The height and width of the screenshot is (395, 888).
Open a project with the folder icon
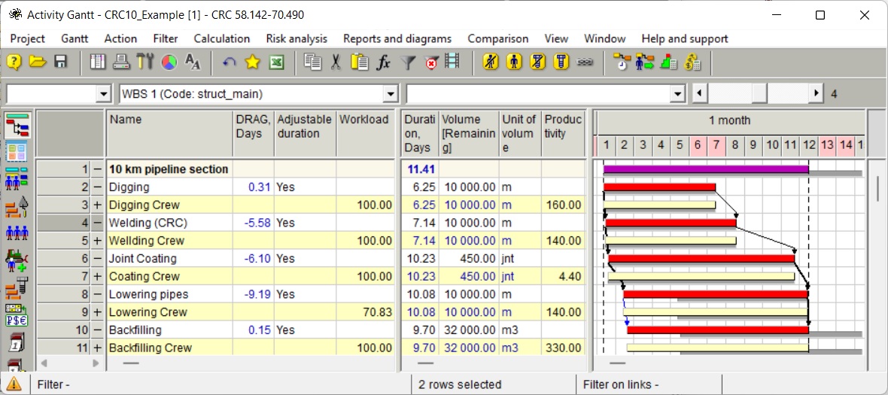(38, 62)
